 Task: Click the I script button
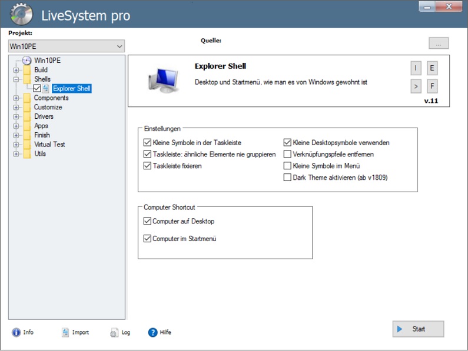tap(416, 68)
